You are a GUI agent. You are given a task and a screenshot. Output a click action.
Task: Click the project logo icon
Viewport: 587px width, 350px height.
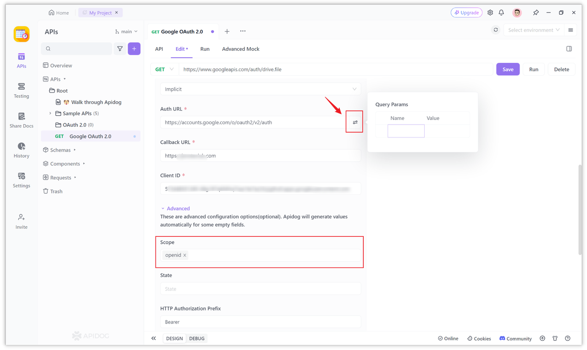(x=22, y=34)
